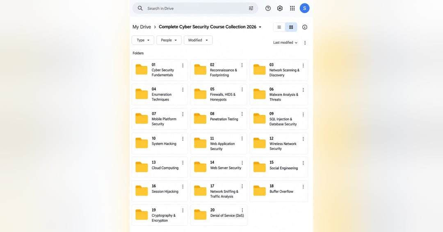The image size is (443, 232).
Task: Select folder 15 Social Engineering
Action: (x=279, y=167)
